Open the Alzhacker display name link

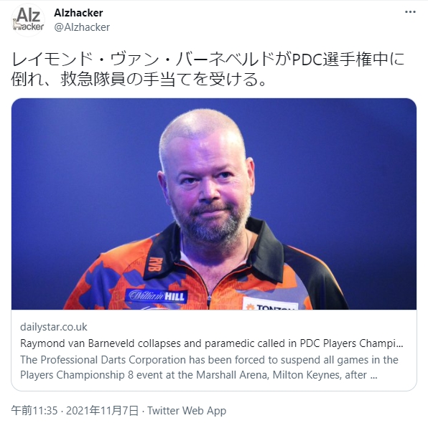tap(78, 13)
